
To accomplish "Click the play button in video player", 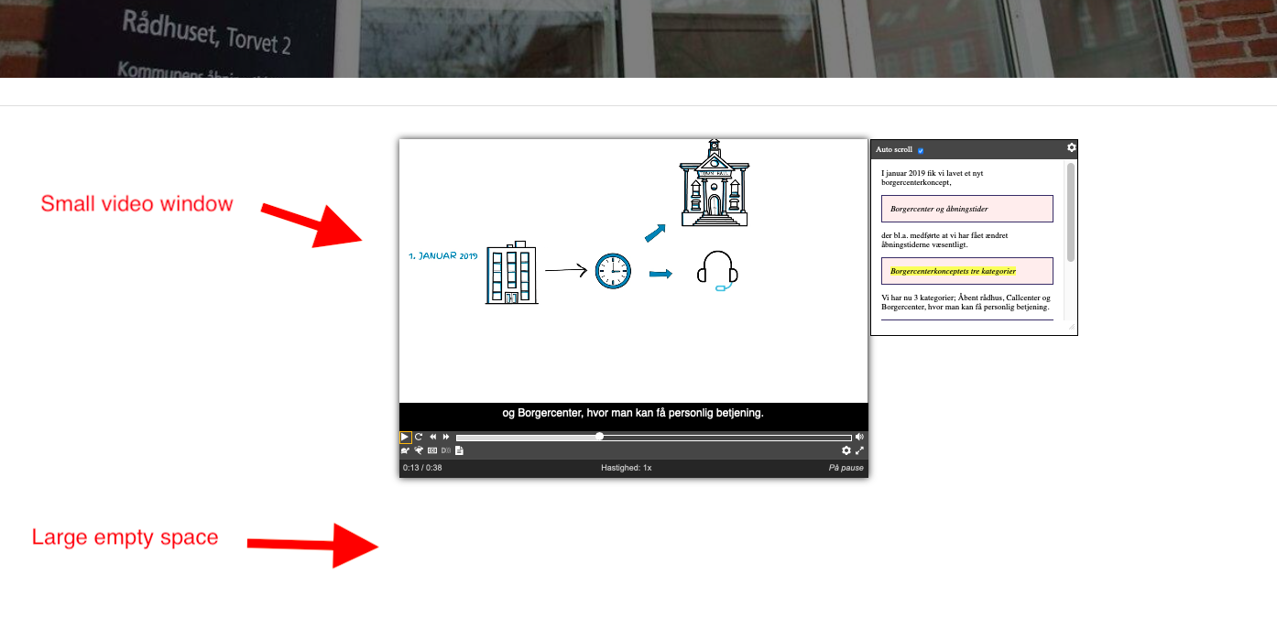I will pos(405,438).
